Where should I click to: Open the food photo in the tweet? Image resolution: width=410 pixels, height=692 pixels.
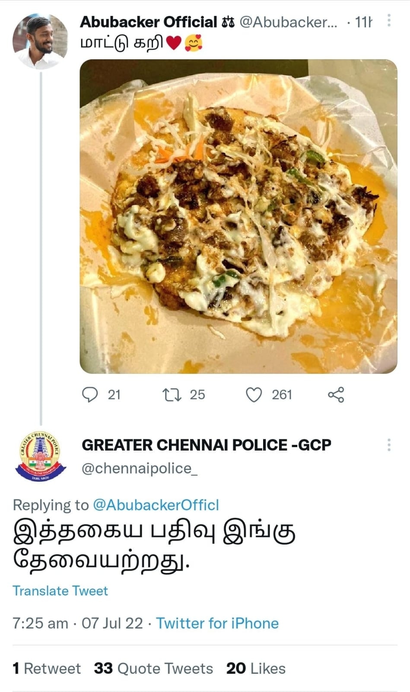[x=238, y=216]
